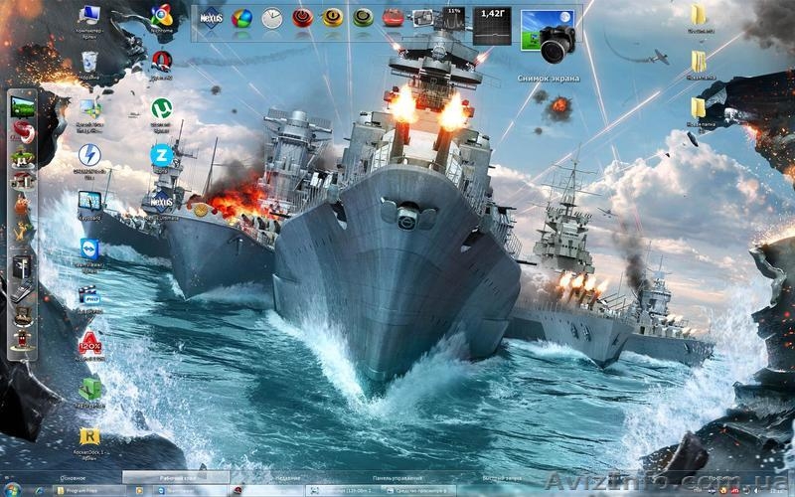Switch to the Рабочий стол tab
795x497 pixels.
click(x=179, y=478)
